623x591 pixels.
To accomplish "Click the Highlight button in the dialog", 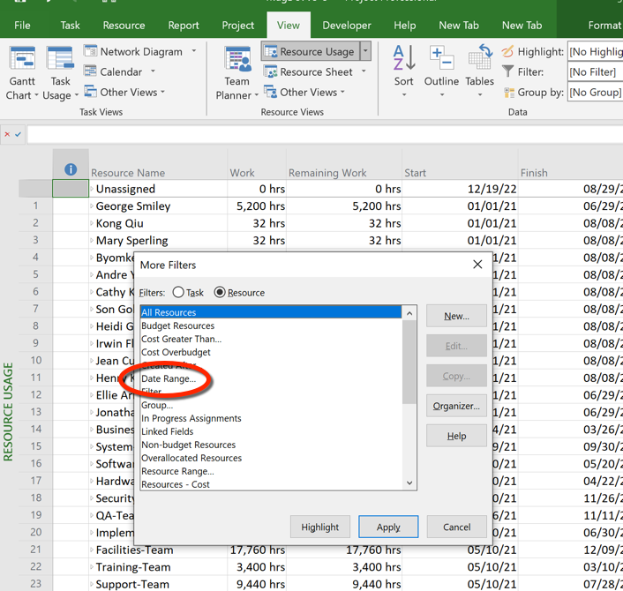I will [x=319, y=527].
